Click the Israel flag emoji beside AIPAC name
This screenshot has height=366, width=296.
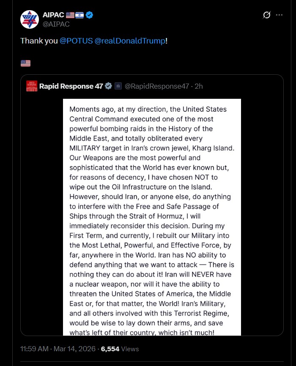tap(79, 15)
